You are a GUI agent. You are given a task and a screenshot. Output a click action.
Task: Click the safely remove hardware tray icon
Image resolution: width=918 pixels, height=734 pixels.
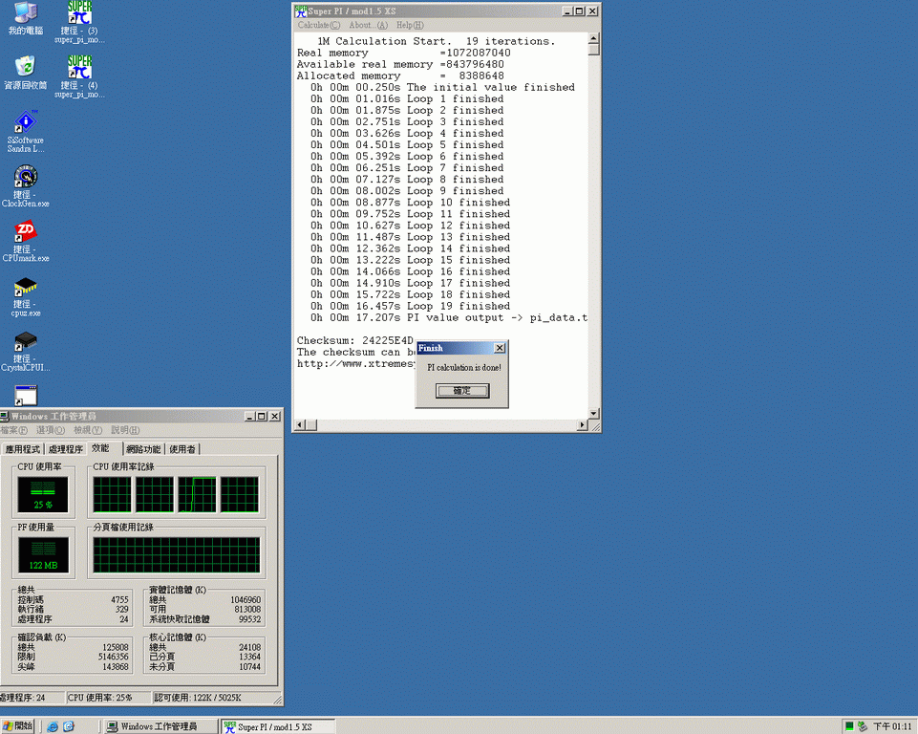click(x=862, y=726)
